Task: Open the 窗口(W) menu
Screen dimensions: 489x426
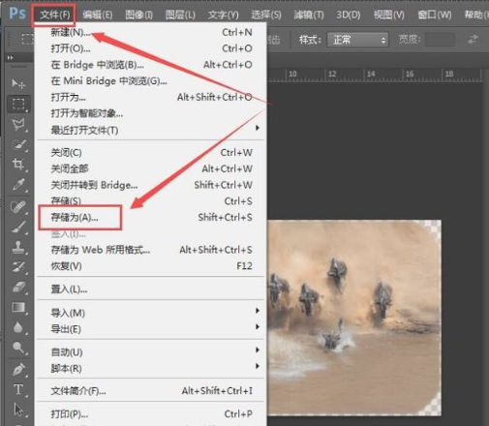Action: [x=435, y=15]
